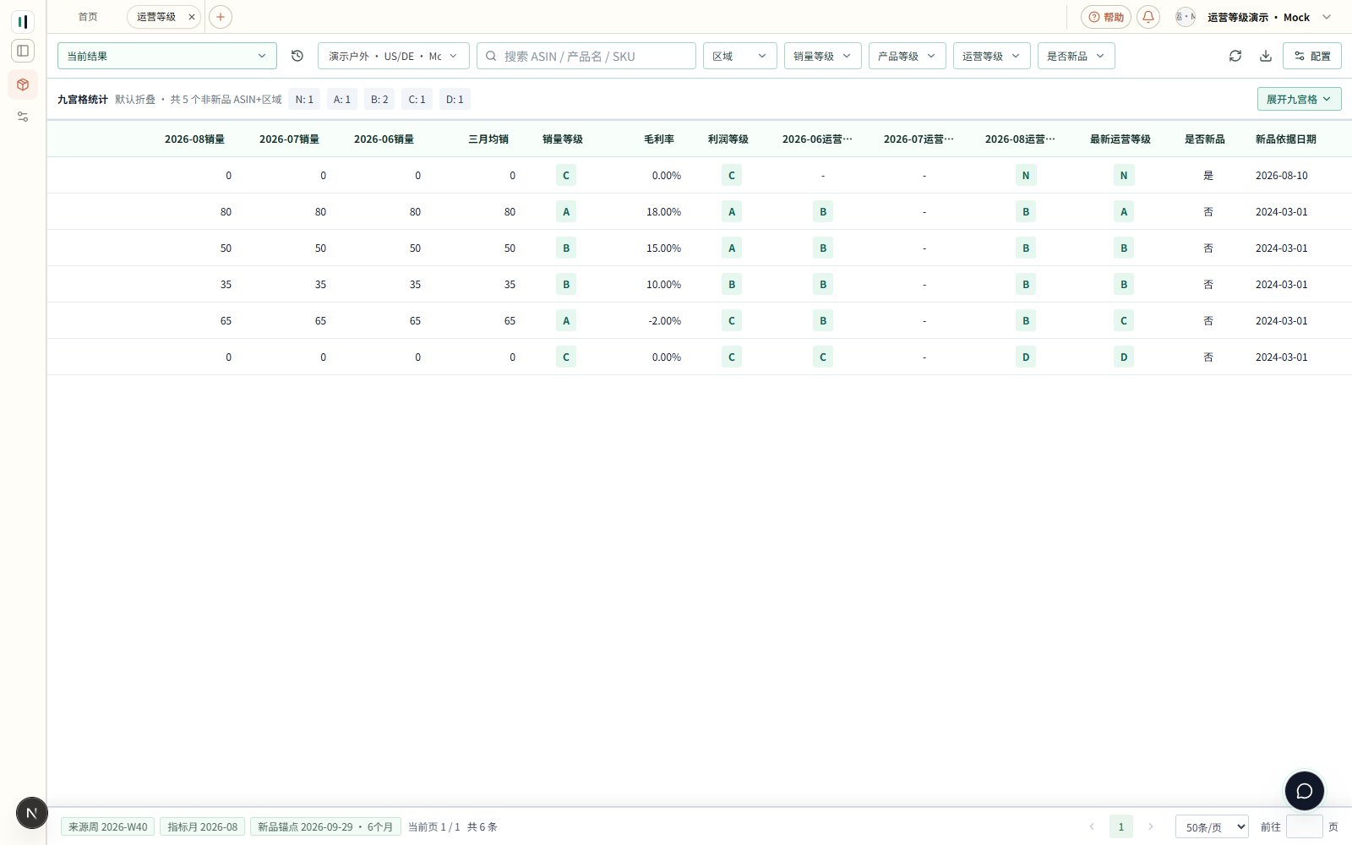Click the 2026-08-10 date cell
The width and height of the screenshot is (1352, 845).
click(x=1282, y=176)
